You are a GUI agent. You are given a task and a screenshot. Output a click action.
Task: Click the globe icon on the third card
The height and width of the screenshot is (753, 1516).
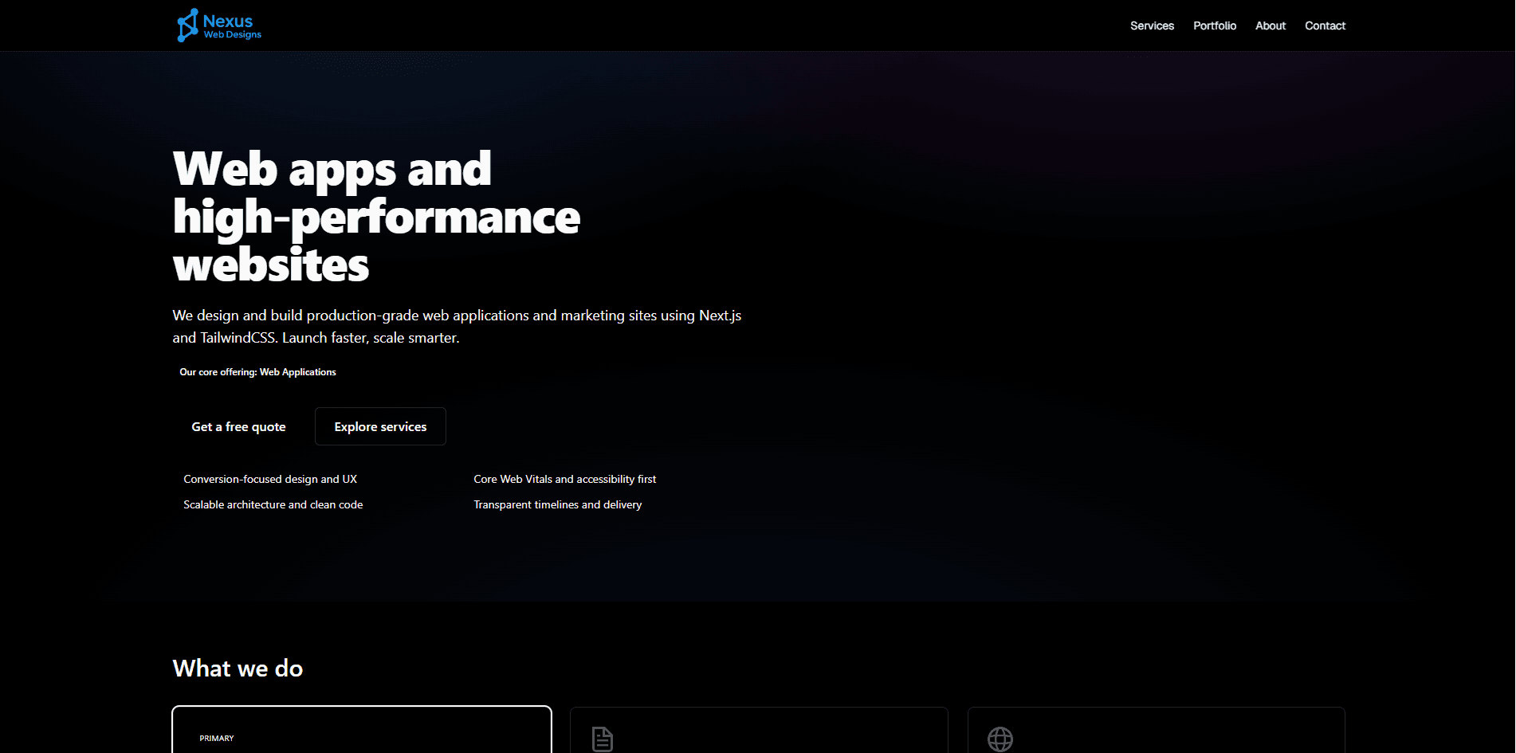click(x=1000, y=739)
